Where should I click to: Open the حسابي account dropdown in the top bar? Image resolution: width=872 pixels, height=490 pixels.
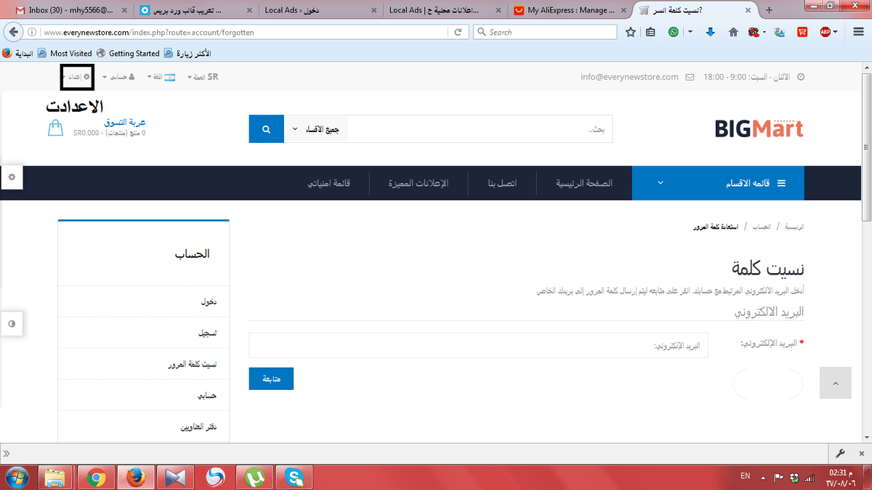[x=118, y=76]
